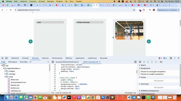Collapse the Scope section
181x101 pixels.
[139, 77]
